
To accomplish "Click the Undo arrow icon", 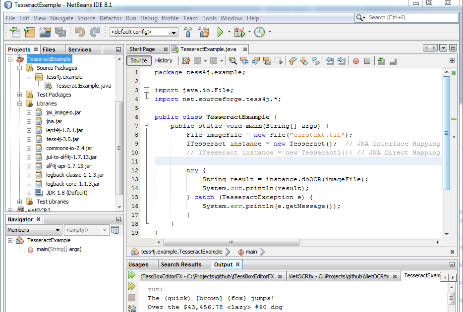I will pyautogui.click(x=80, y=32).
